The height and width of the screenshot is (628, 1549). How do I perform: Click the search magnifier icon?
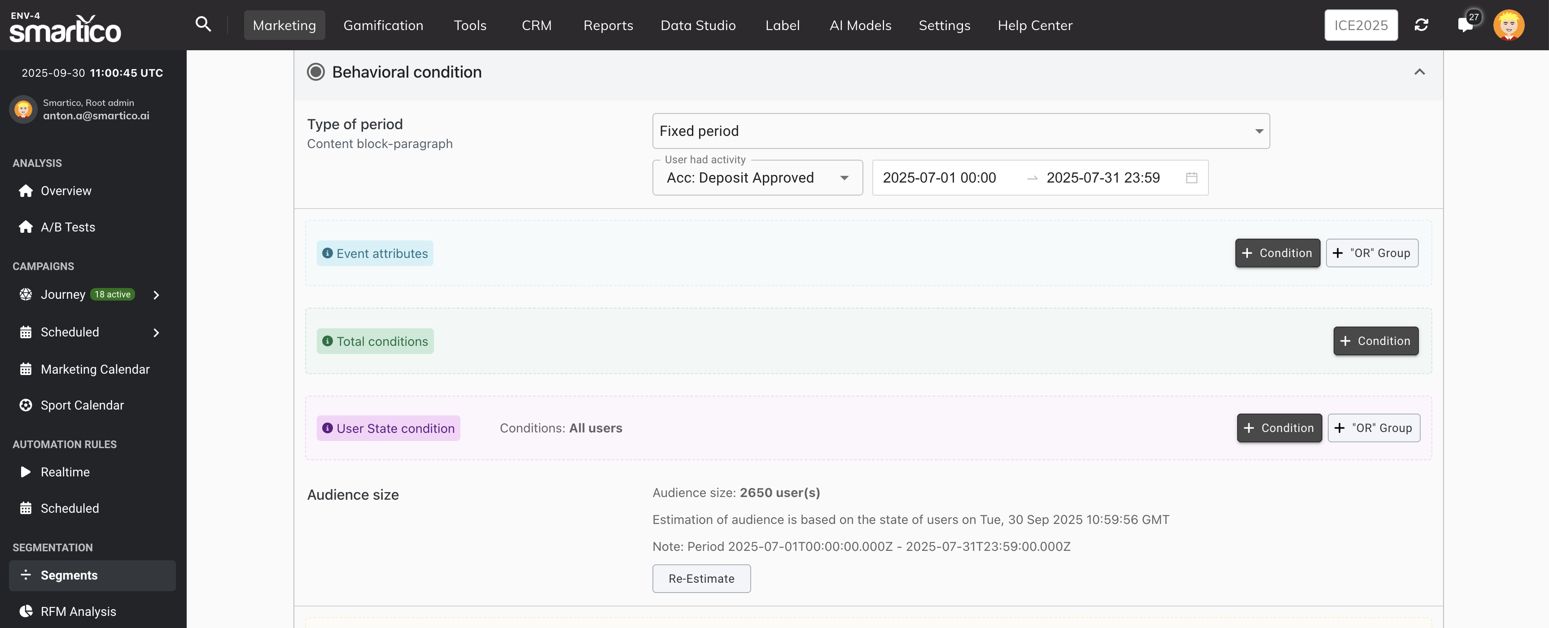(203, 25)
